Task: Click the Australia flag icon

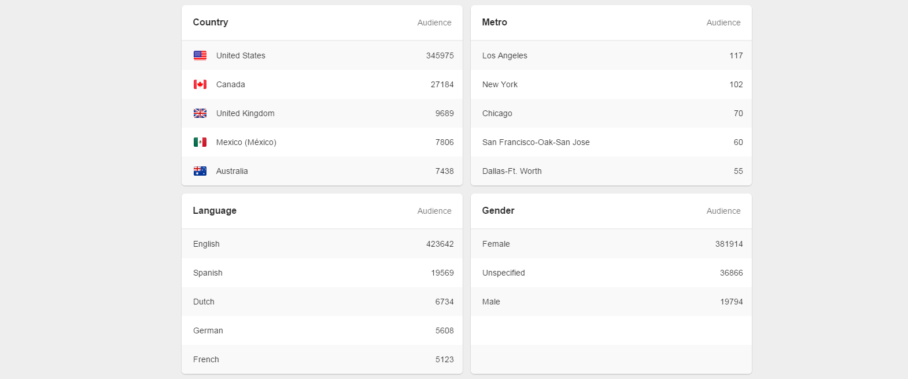Action: [200, 171]
